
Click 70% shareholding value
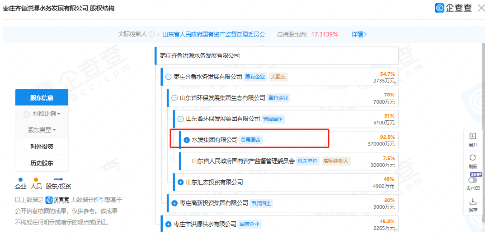(x=390, y=95)
